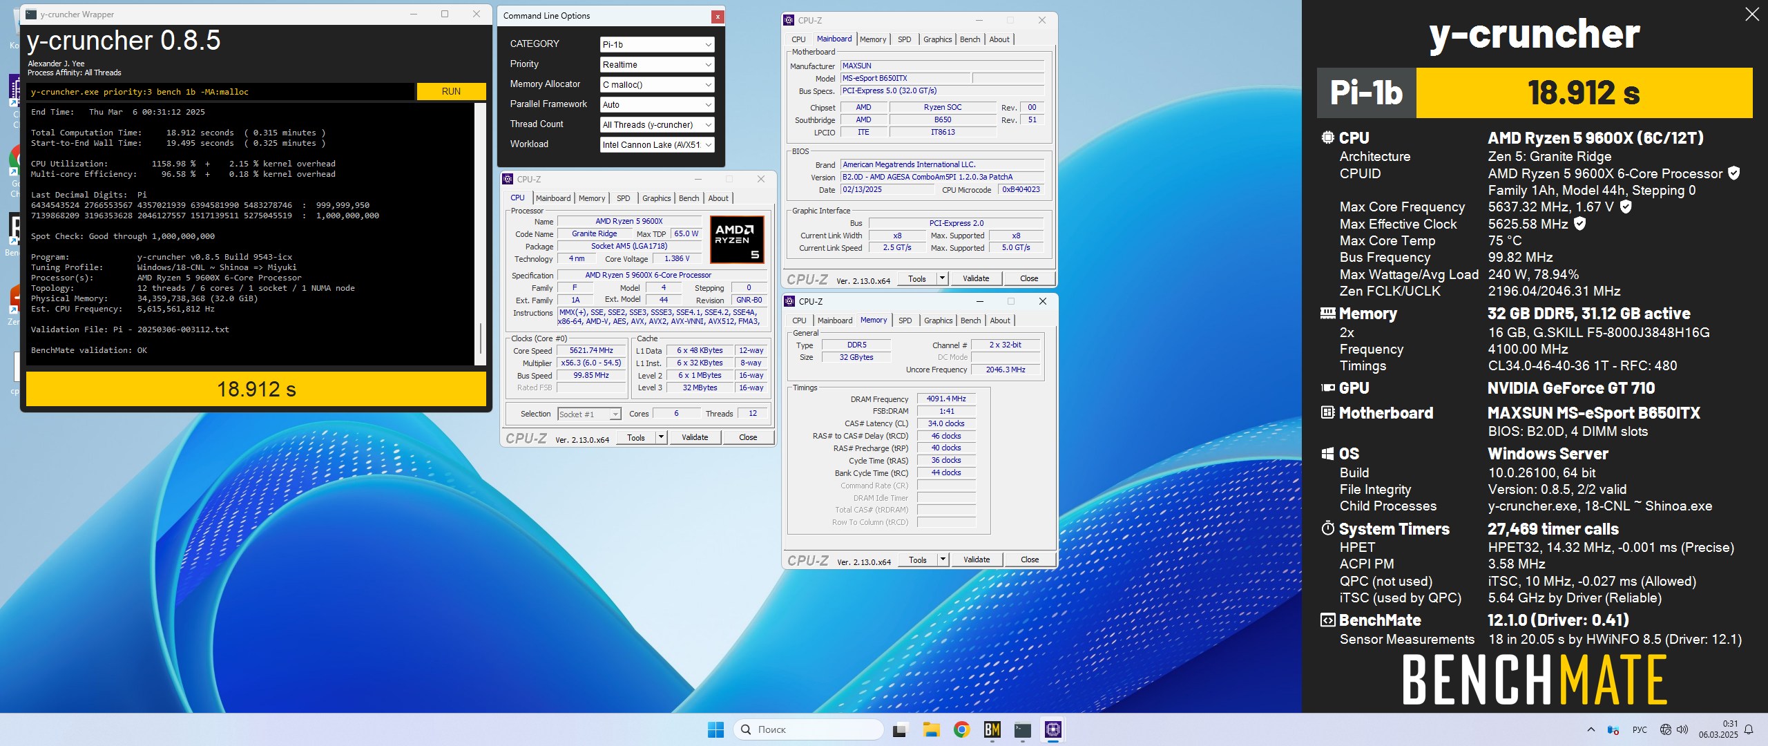Open Graphics tab in CPU-Z CPU window
Viewport: 1768px width, 746px height.
pos(656,198)
